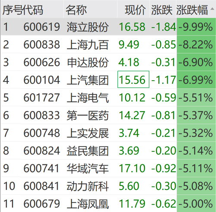Screen dimensions: 216x212
Task: Click the -5.14% cell of 益民集团
Action: pyautogui.click(x=196, y=150)
